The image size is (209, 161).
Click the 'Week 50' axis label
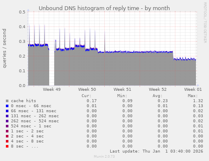(x=87, y=90)
